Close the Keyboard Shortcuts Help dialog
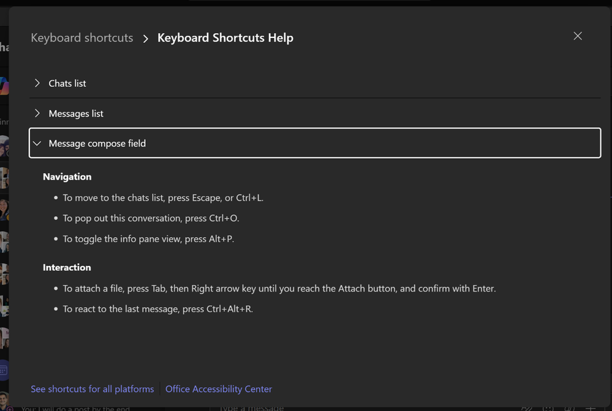612x411 pixels. coord(577,36)
